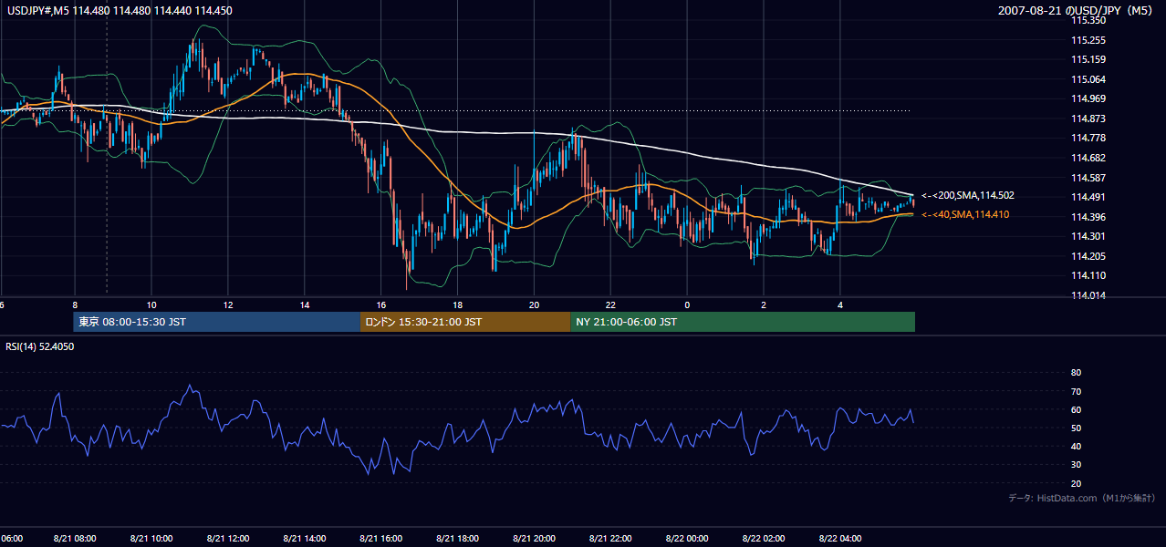
Task: Click hour label 4 under price chart
Action: pos(840,304)
